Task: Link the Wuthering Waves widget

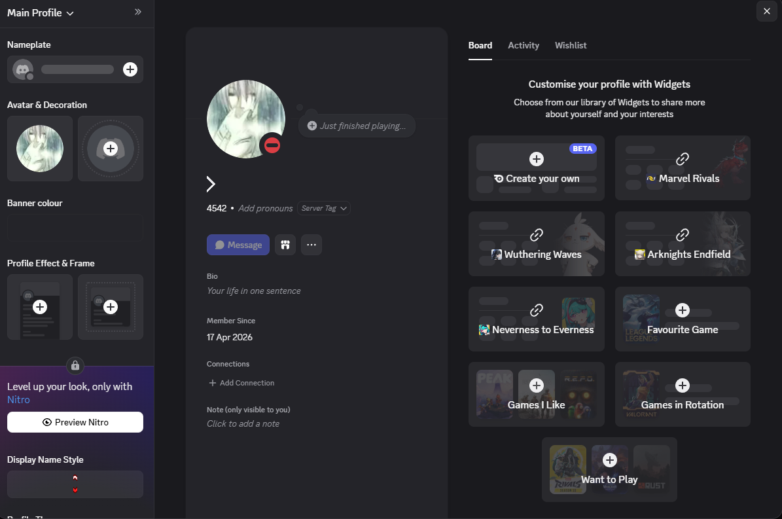Action: (x=536, y=244)
